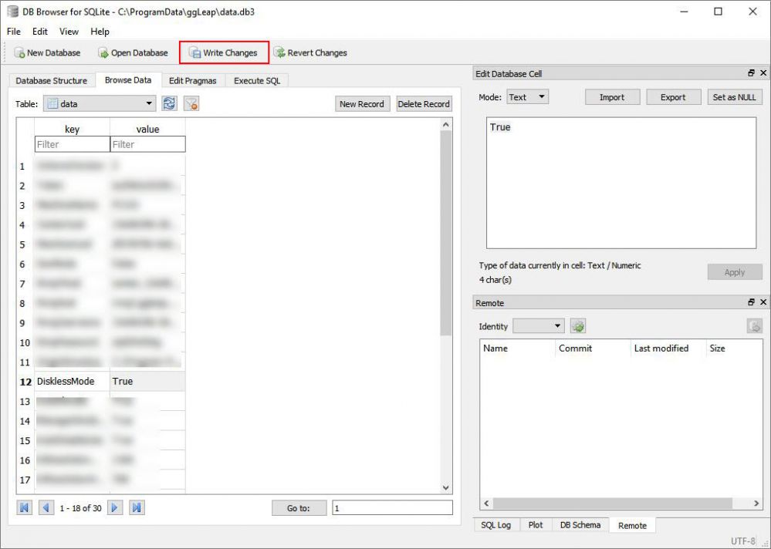Viewport: 771px width, 549px height.
Task: Click the Commit column header
Action: [x=593, y=349]
